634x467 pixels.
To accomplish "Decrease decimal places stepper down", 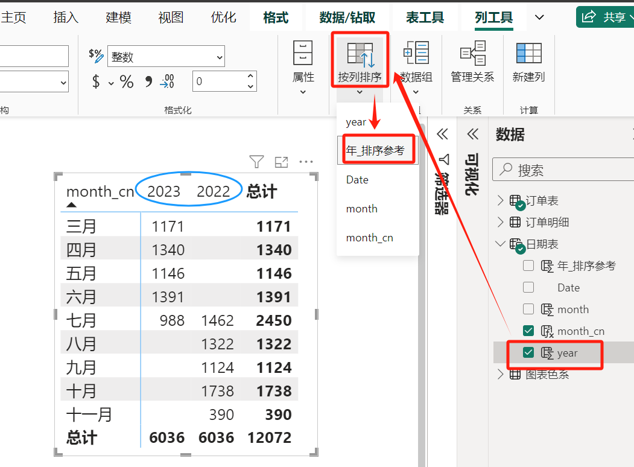I will pyautogui.click(x=251, y=86).
